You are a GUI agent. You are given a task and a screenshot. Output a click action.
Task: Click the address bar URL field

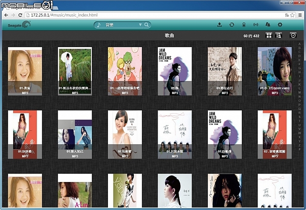pos(155,15)
